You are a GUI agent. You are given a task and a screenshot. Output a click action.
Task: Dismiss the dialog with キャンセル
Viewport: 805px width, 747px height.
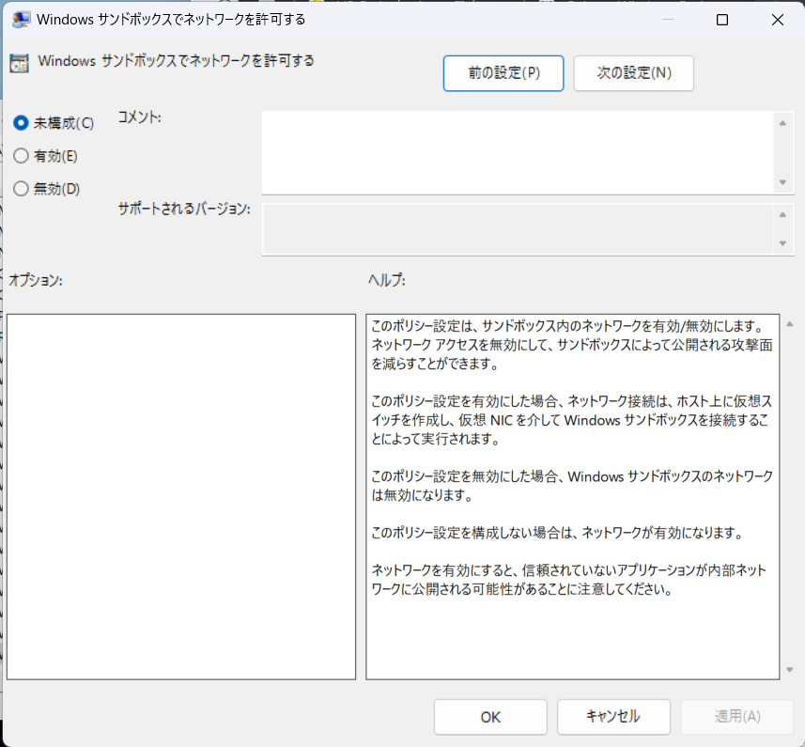613,717
